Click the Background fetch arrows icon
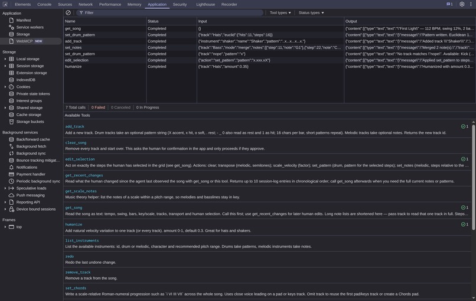The width and height of the screenshot is (476, 301). point(11,146)
